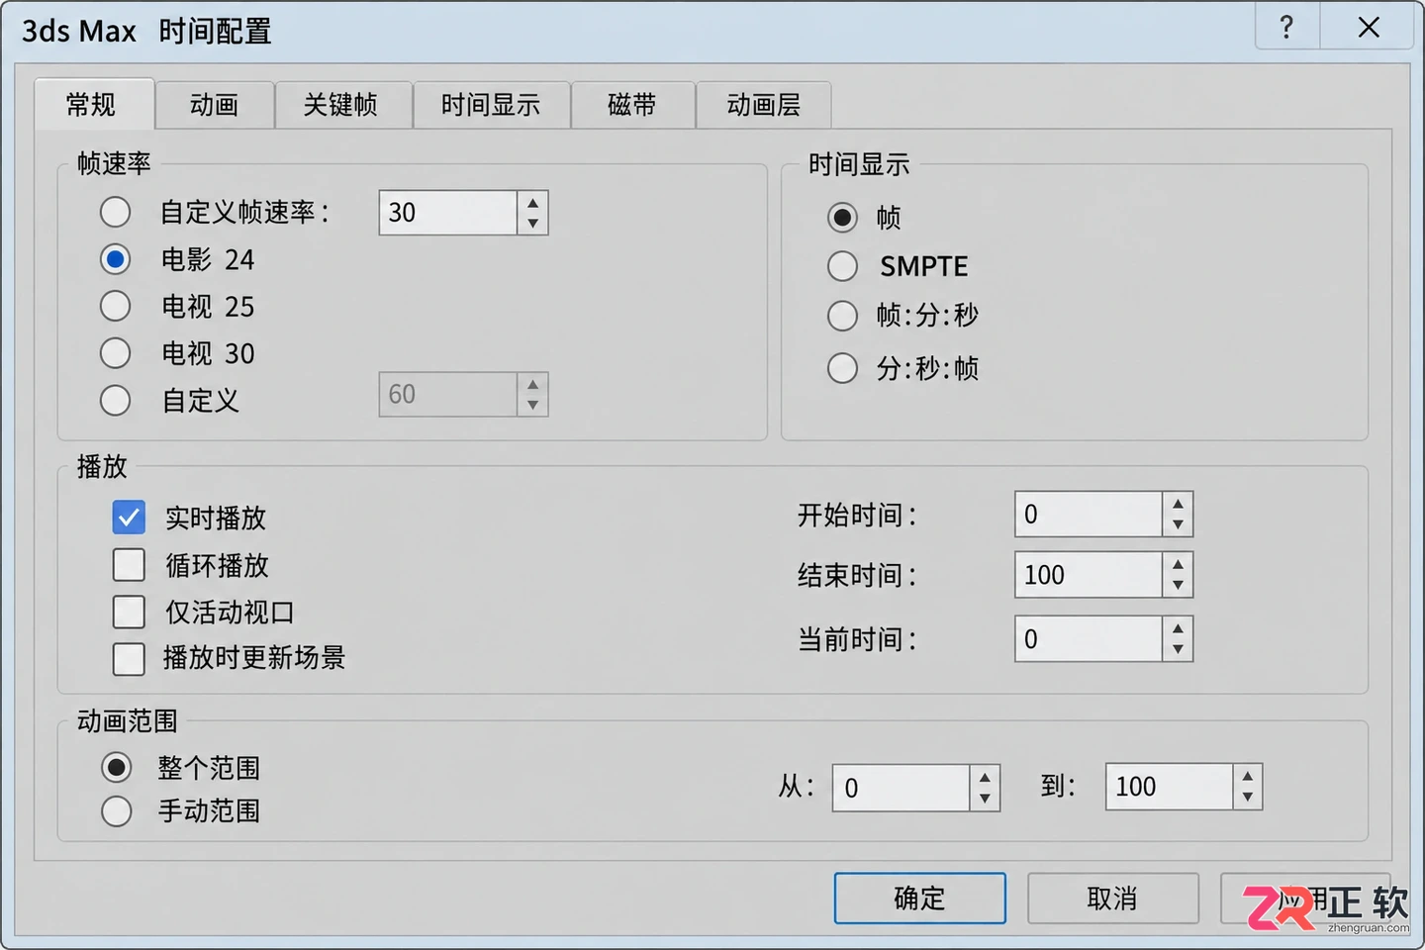
Task: Raise 结束时间 with its up arrow
Action: (1178, 564)
